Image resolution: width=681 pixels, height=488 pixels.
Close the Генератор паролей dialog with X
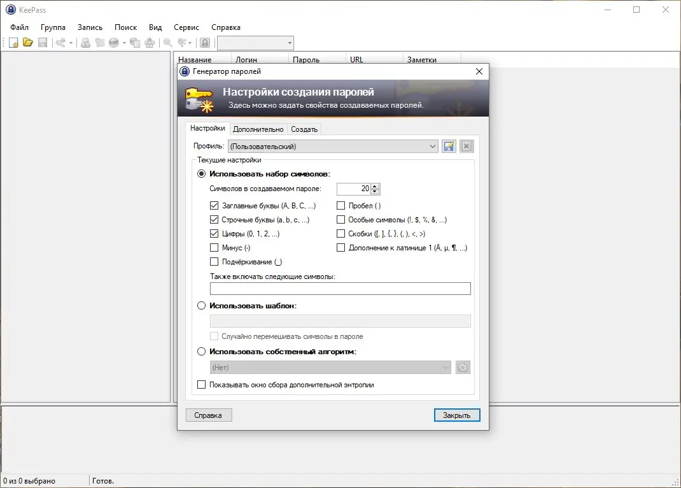479,71
